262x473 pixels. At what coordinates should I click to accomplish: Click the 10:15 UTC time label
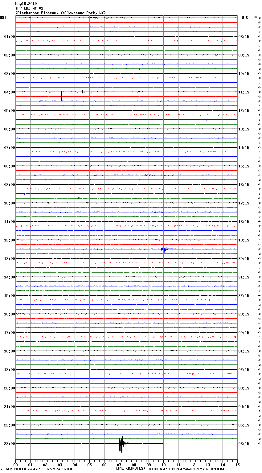click(244, 74)
